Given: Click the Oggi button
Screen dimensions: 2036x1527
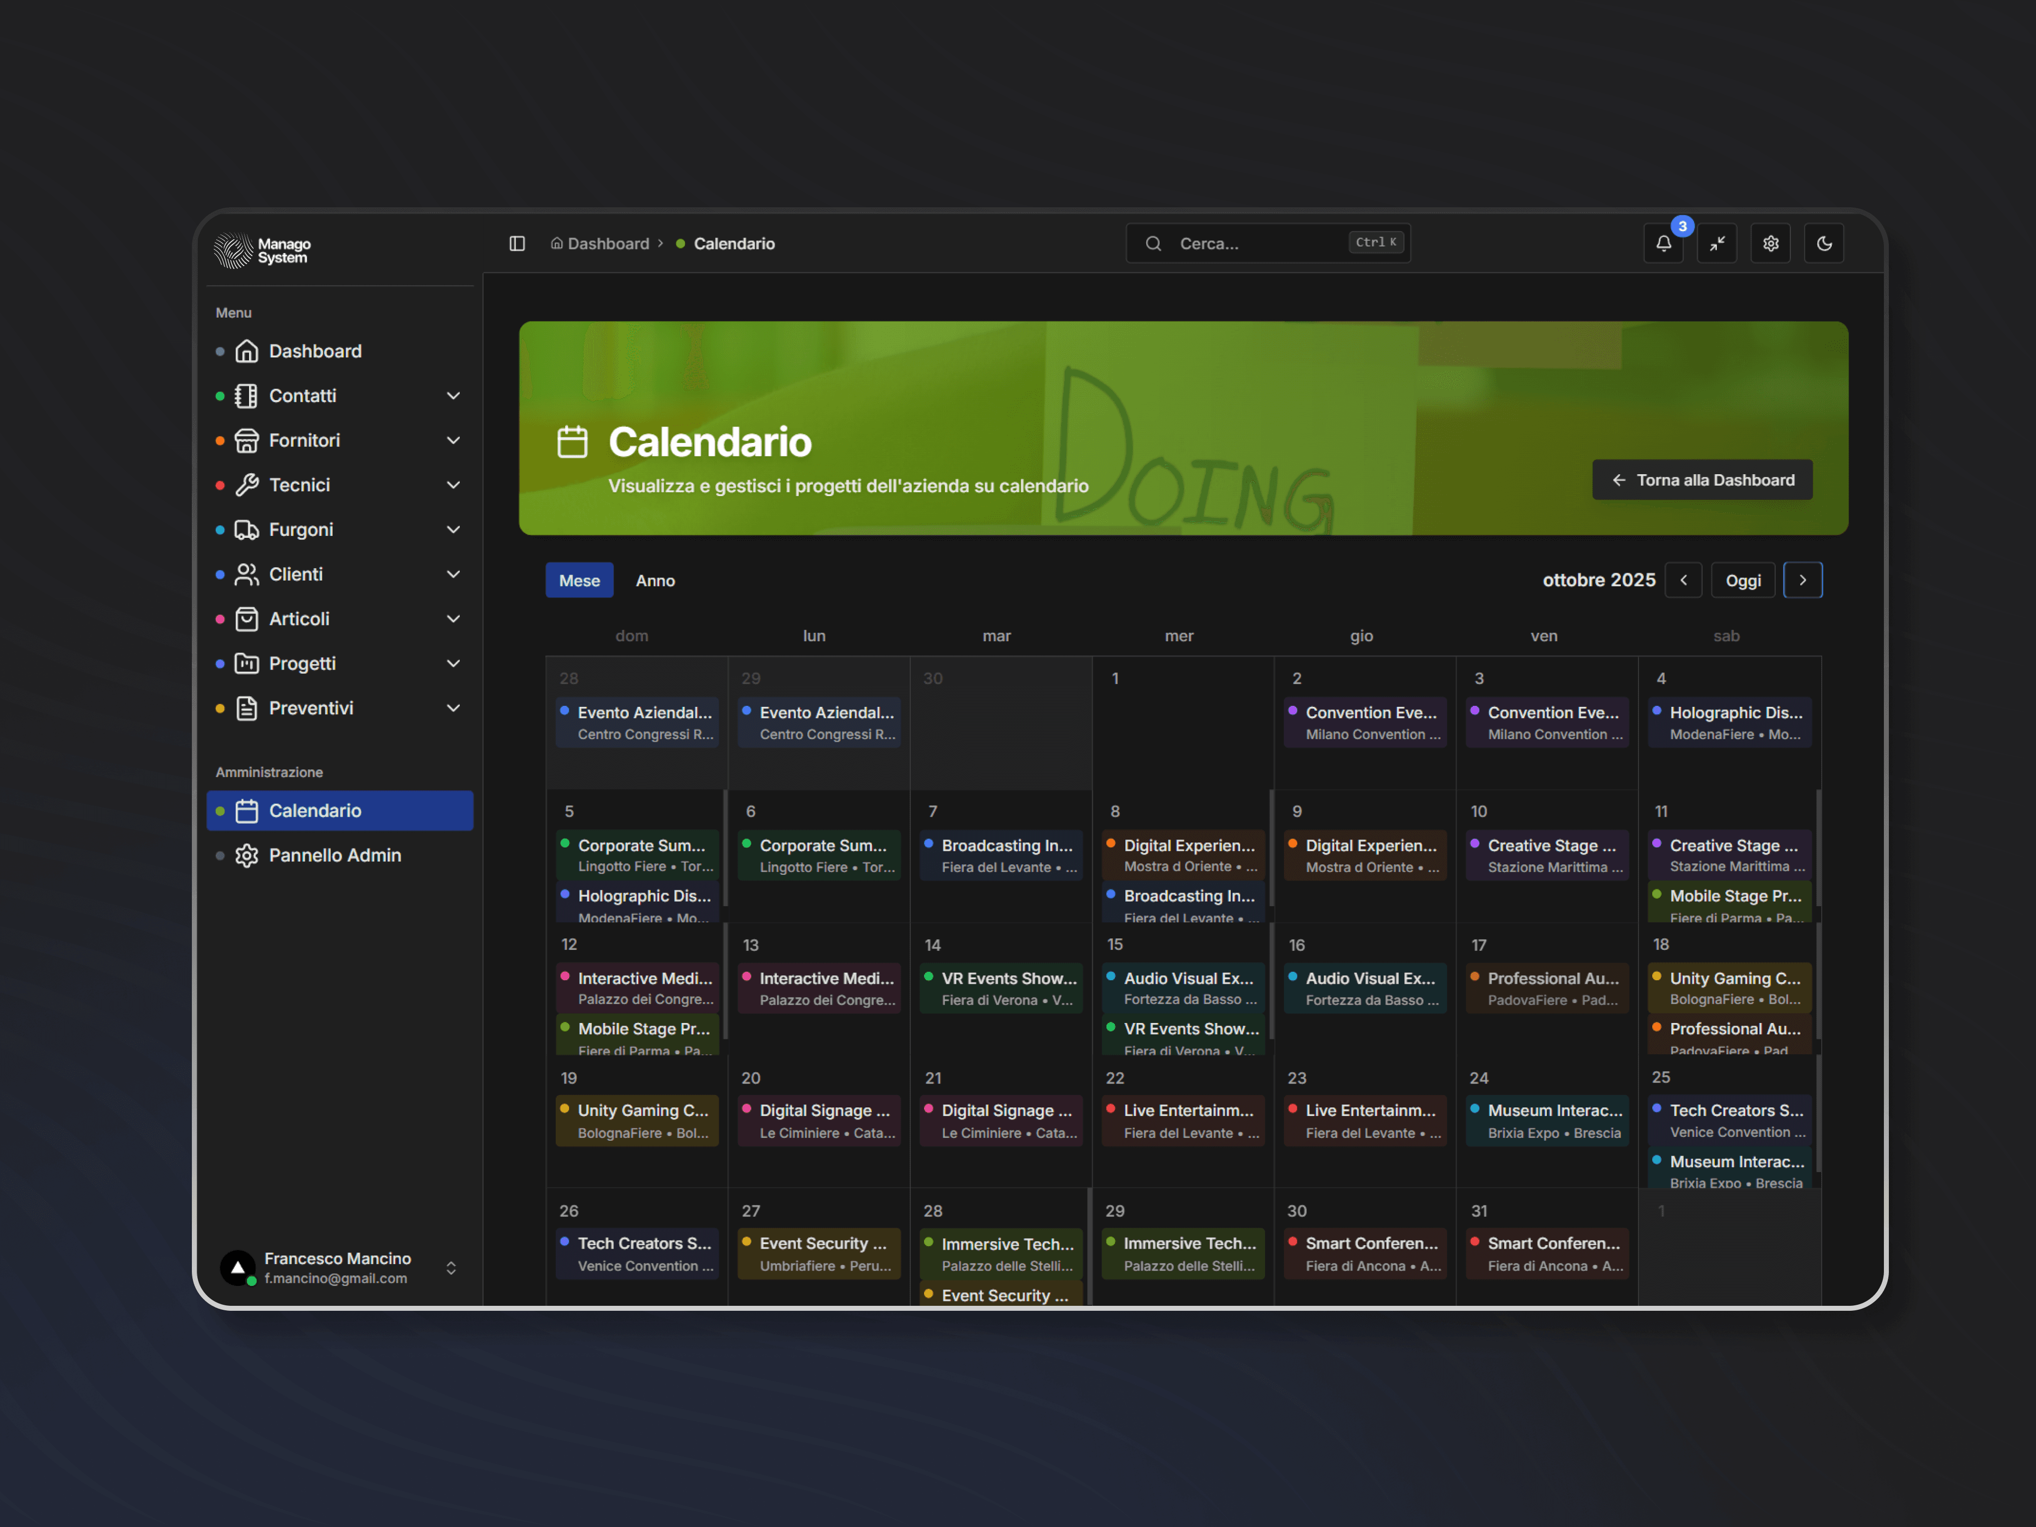Looking at the screenshot, I should click(1742, 581).
